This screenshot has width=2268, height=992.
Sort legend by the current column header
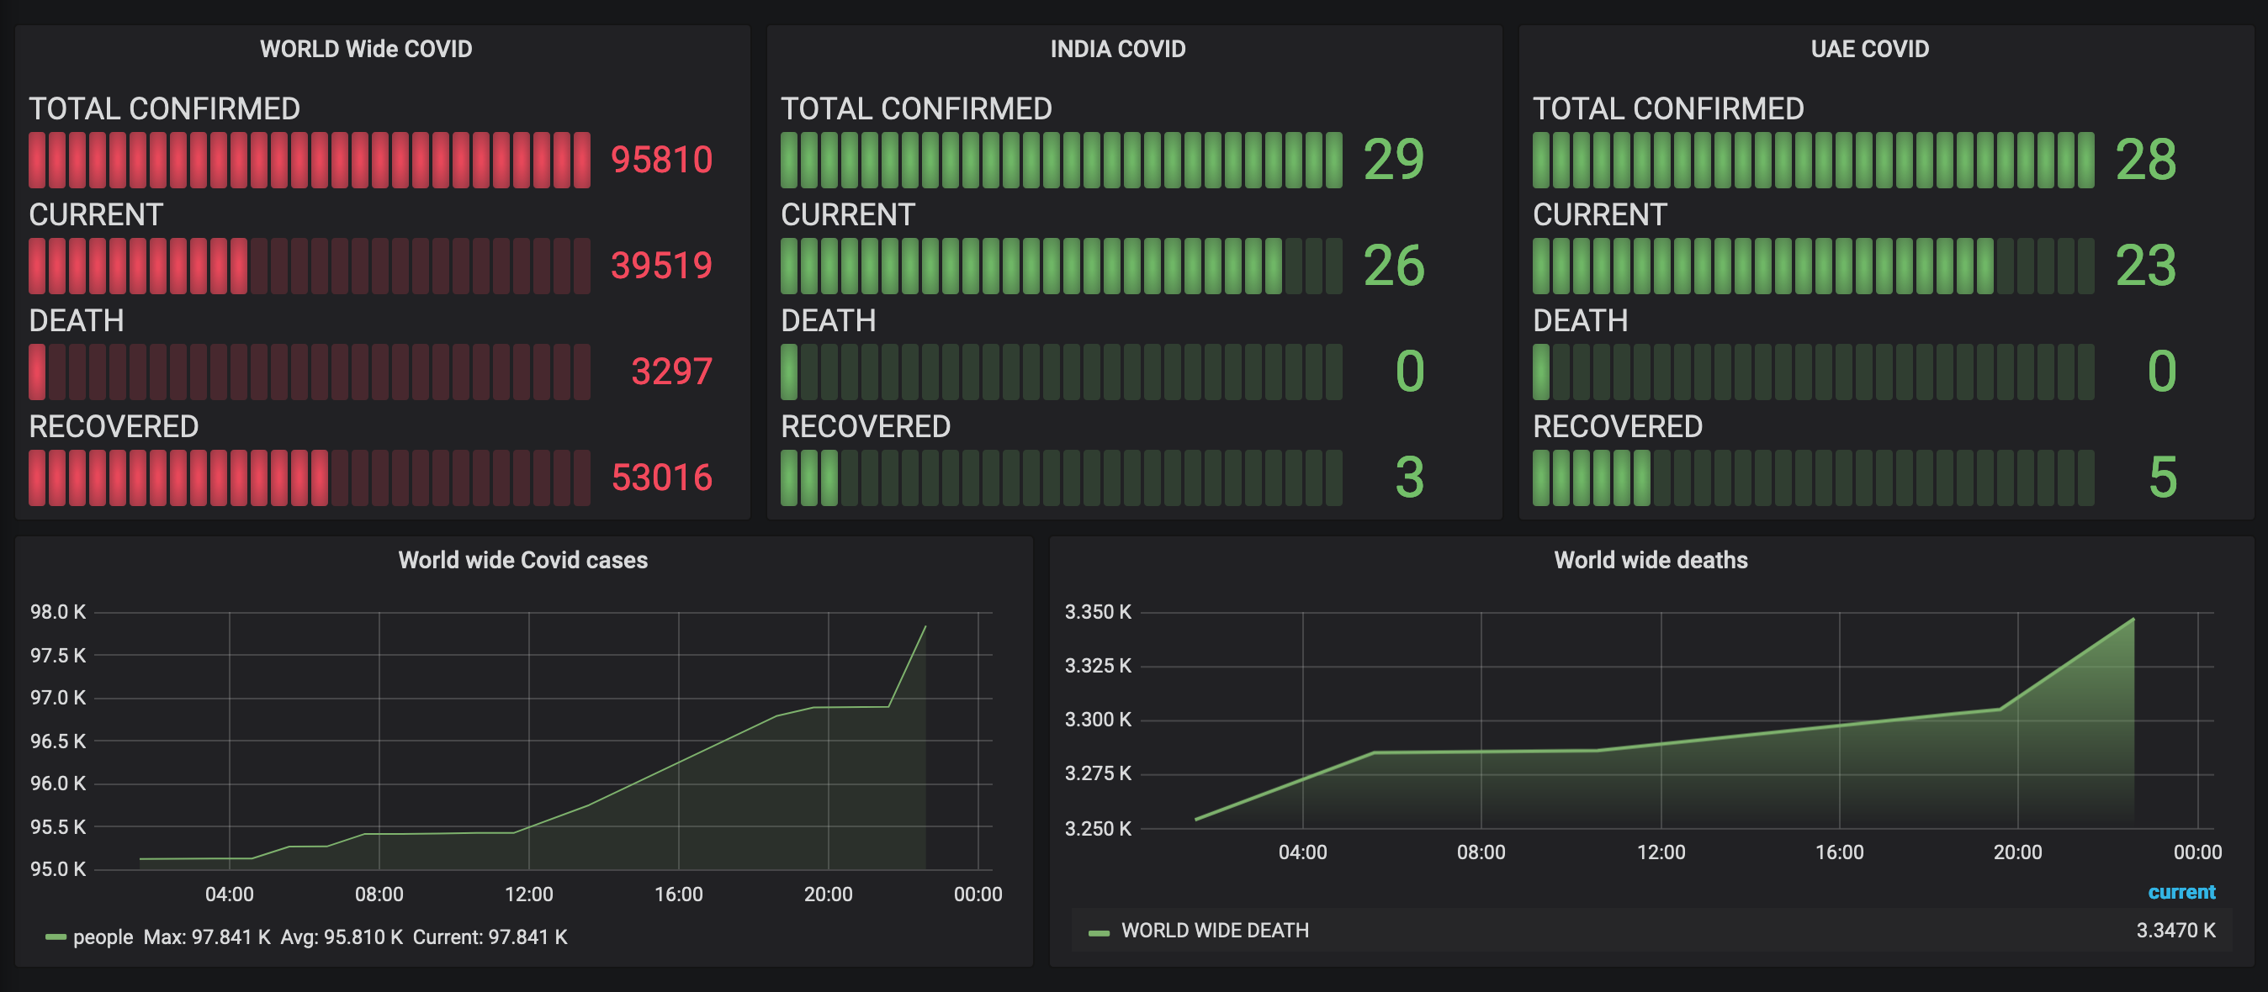(x=2180, y=892)
